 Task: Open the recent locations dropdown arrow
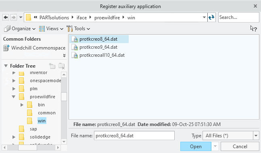click(21, 17)
